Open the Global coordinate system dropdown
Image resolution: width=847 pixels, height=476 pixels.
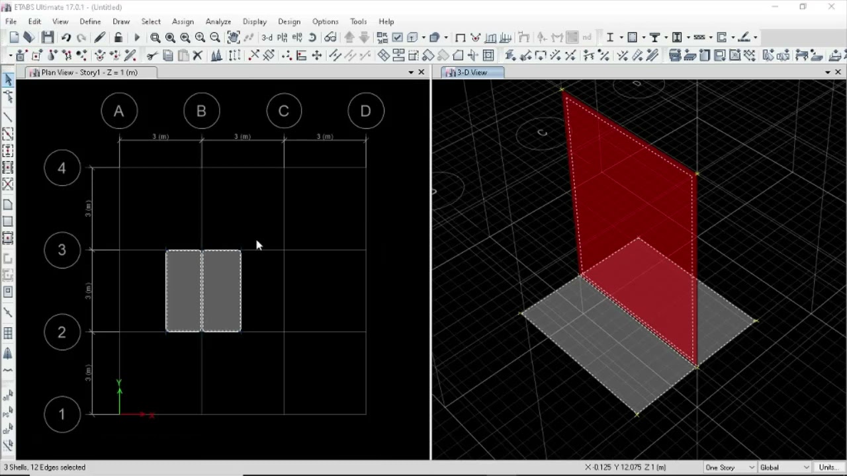tap(784, 467)
